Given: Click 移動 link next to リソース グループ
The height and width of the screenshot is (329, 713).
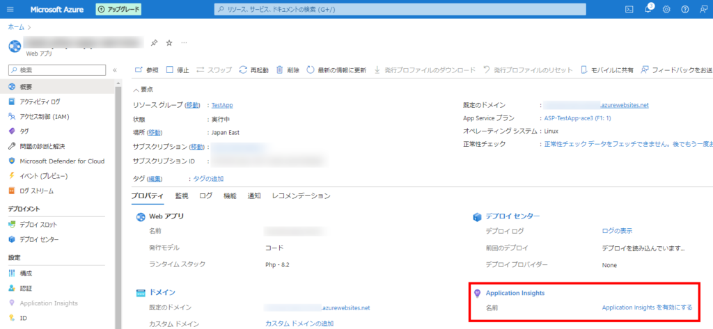Looking at the screenshot, I should tap(192, 105).
